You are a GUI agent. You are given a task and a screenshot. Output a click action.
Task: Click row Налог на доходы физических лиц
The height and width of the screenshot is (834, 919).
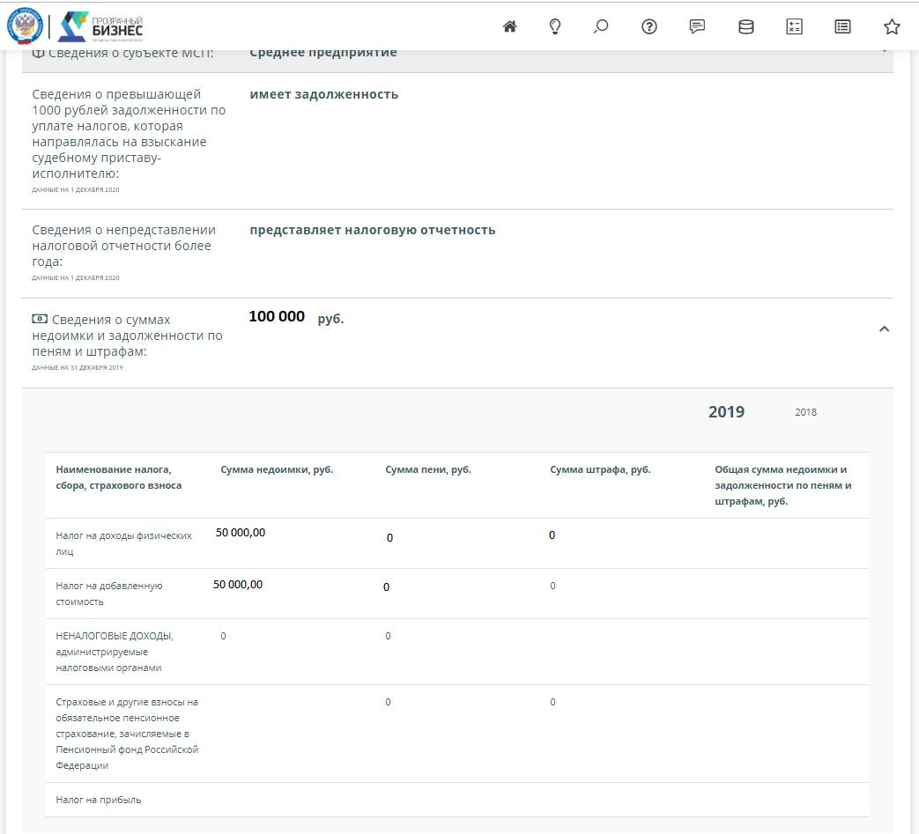click(457, 543)
